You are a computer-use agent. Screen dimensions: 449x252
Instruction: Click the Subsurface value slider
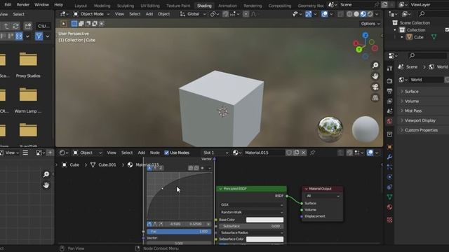tap(251, 226)
